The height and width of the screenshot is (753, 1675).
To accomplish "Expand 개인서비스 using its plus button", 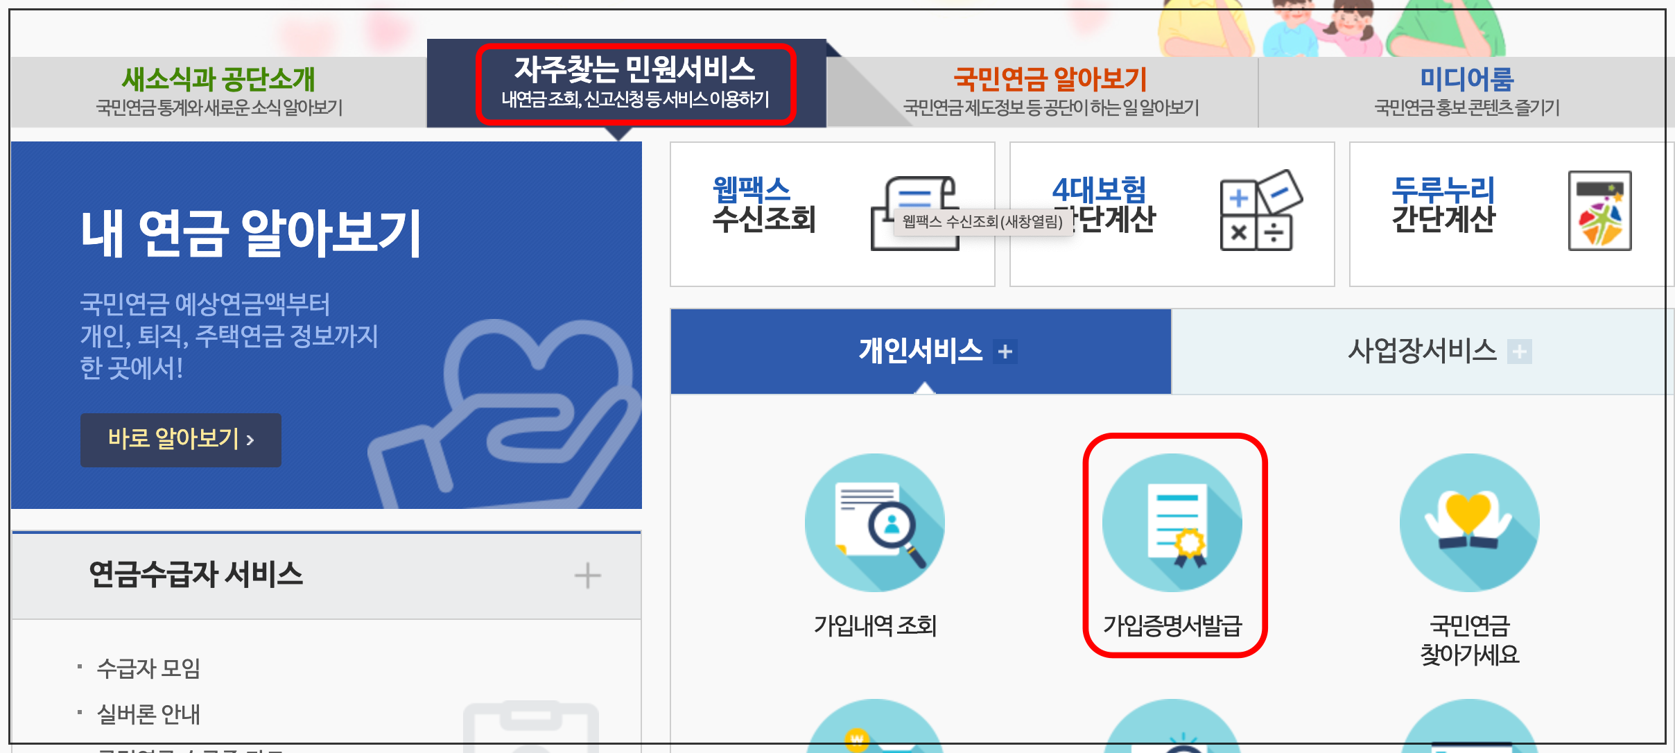I will (x=1005, y=352).
